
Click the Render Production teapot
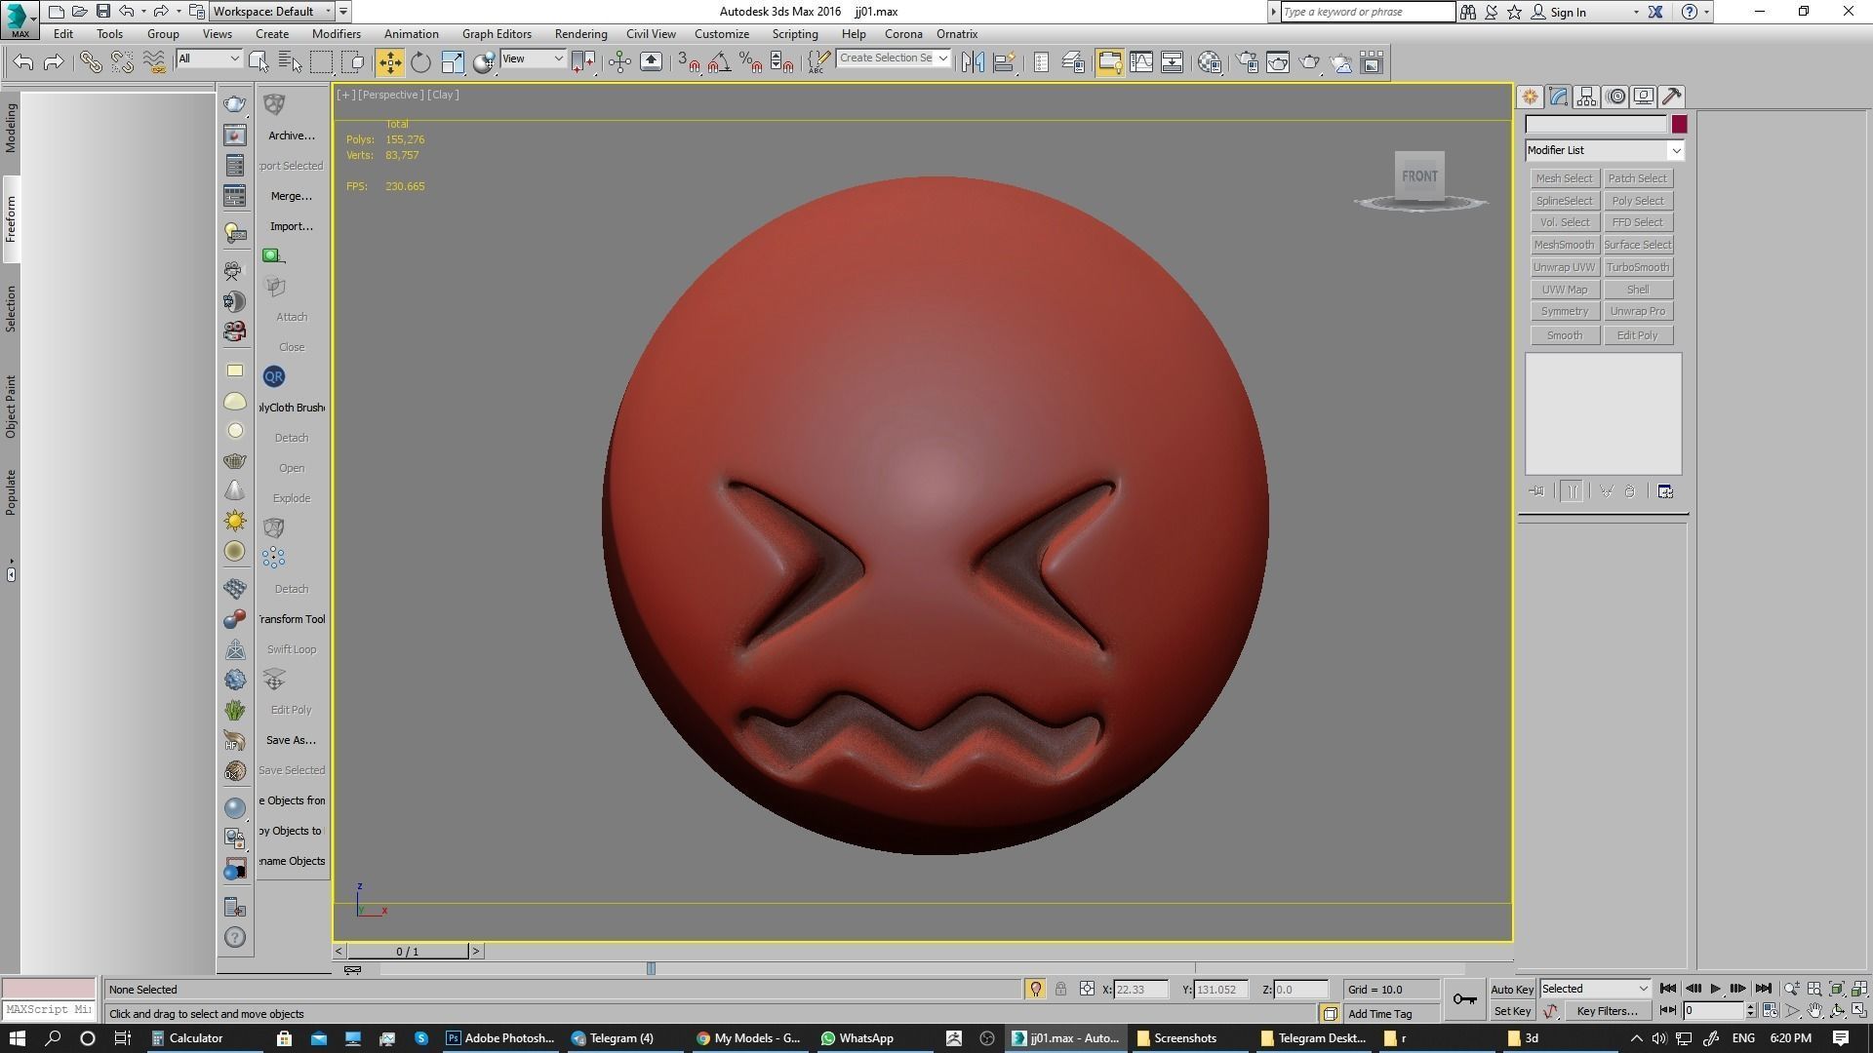point(1309,62)
